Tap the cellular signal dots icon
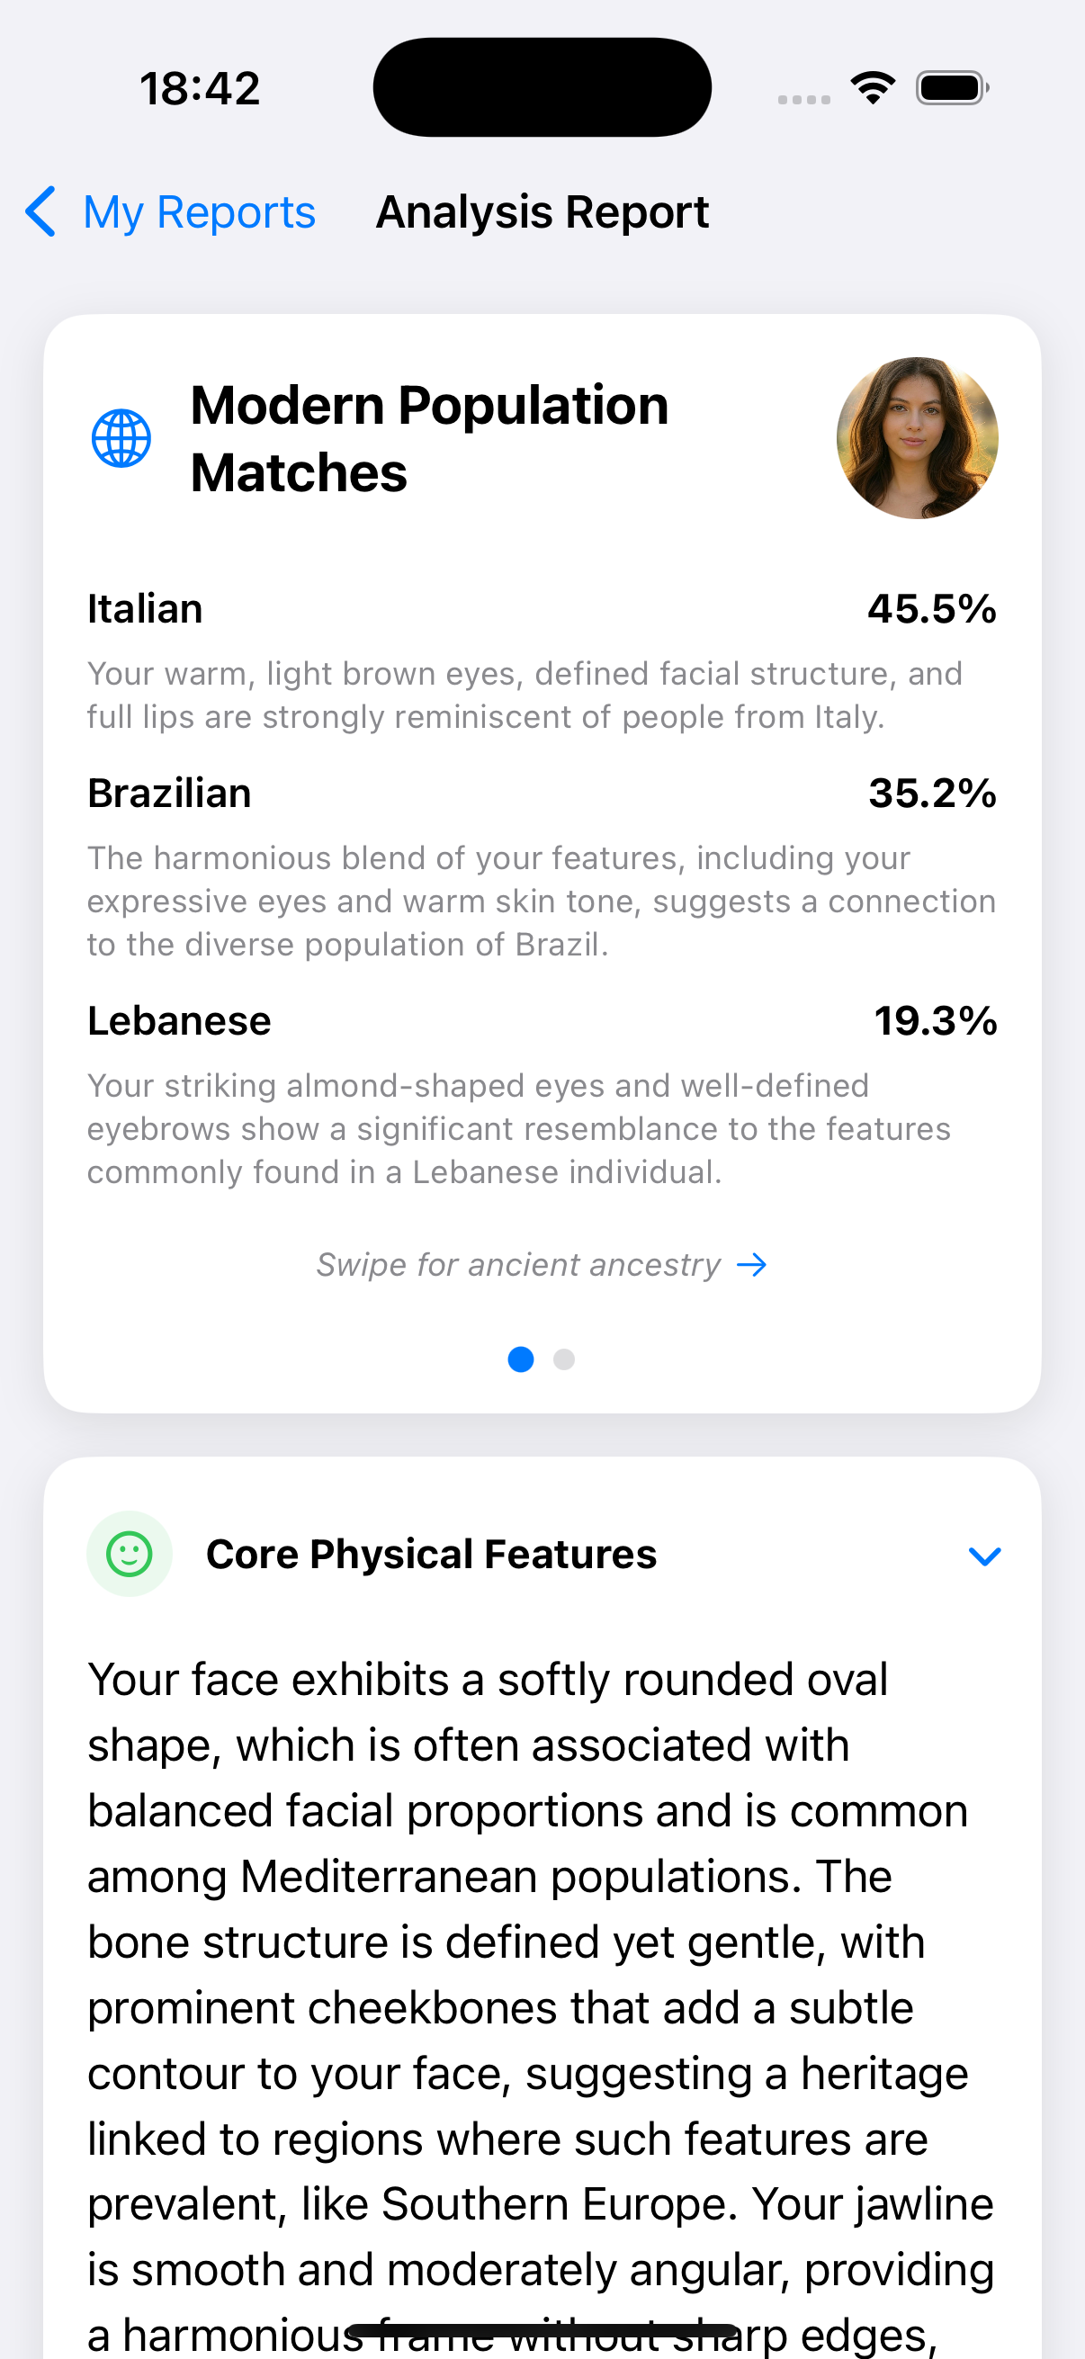This screenshot has width=1085, height=2359. click(x=804, y=99)
